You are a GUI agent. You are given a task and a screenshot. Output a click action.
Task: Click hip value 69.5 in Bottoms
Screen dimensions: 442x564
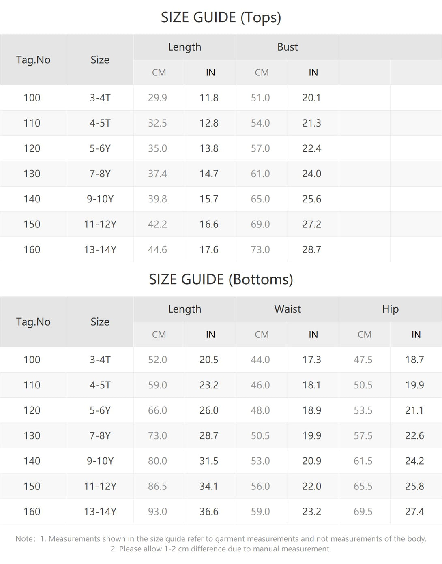(363, 511)
